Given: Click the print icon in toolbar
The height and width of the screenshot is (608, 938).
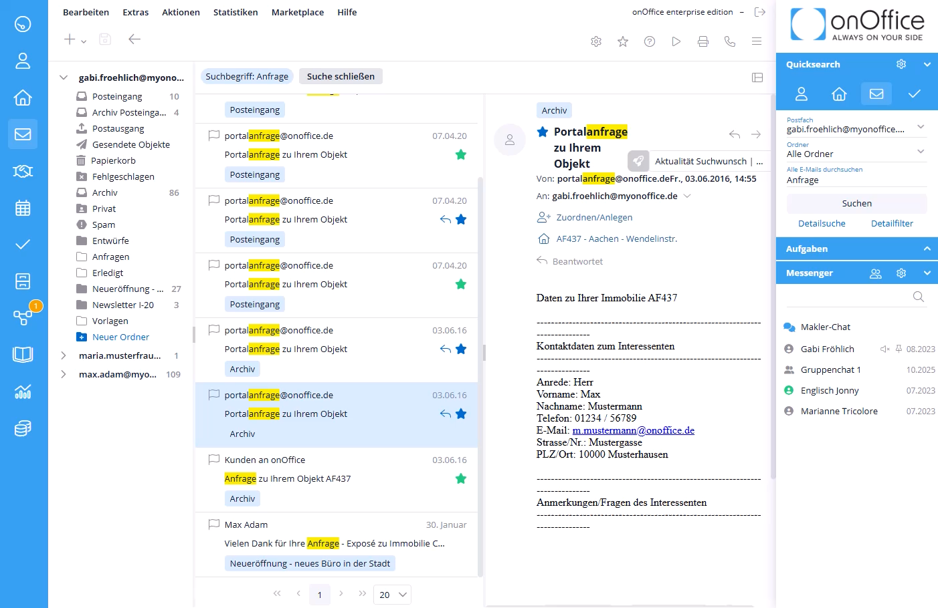Looking at the screenshot, I should point(703,41).
